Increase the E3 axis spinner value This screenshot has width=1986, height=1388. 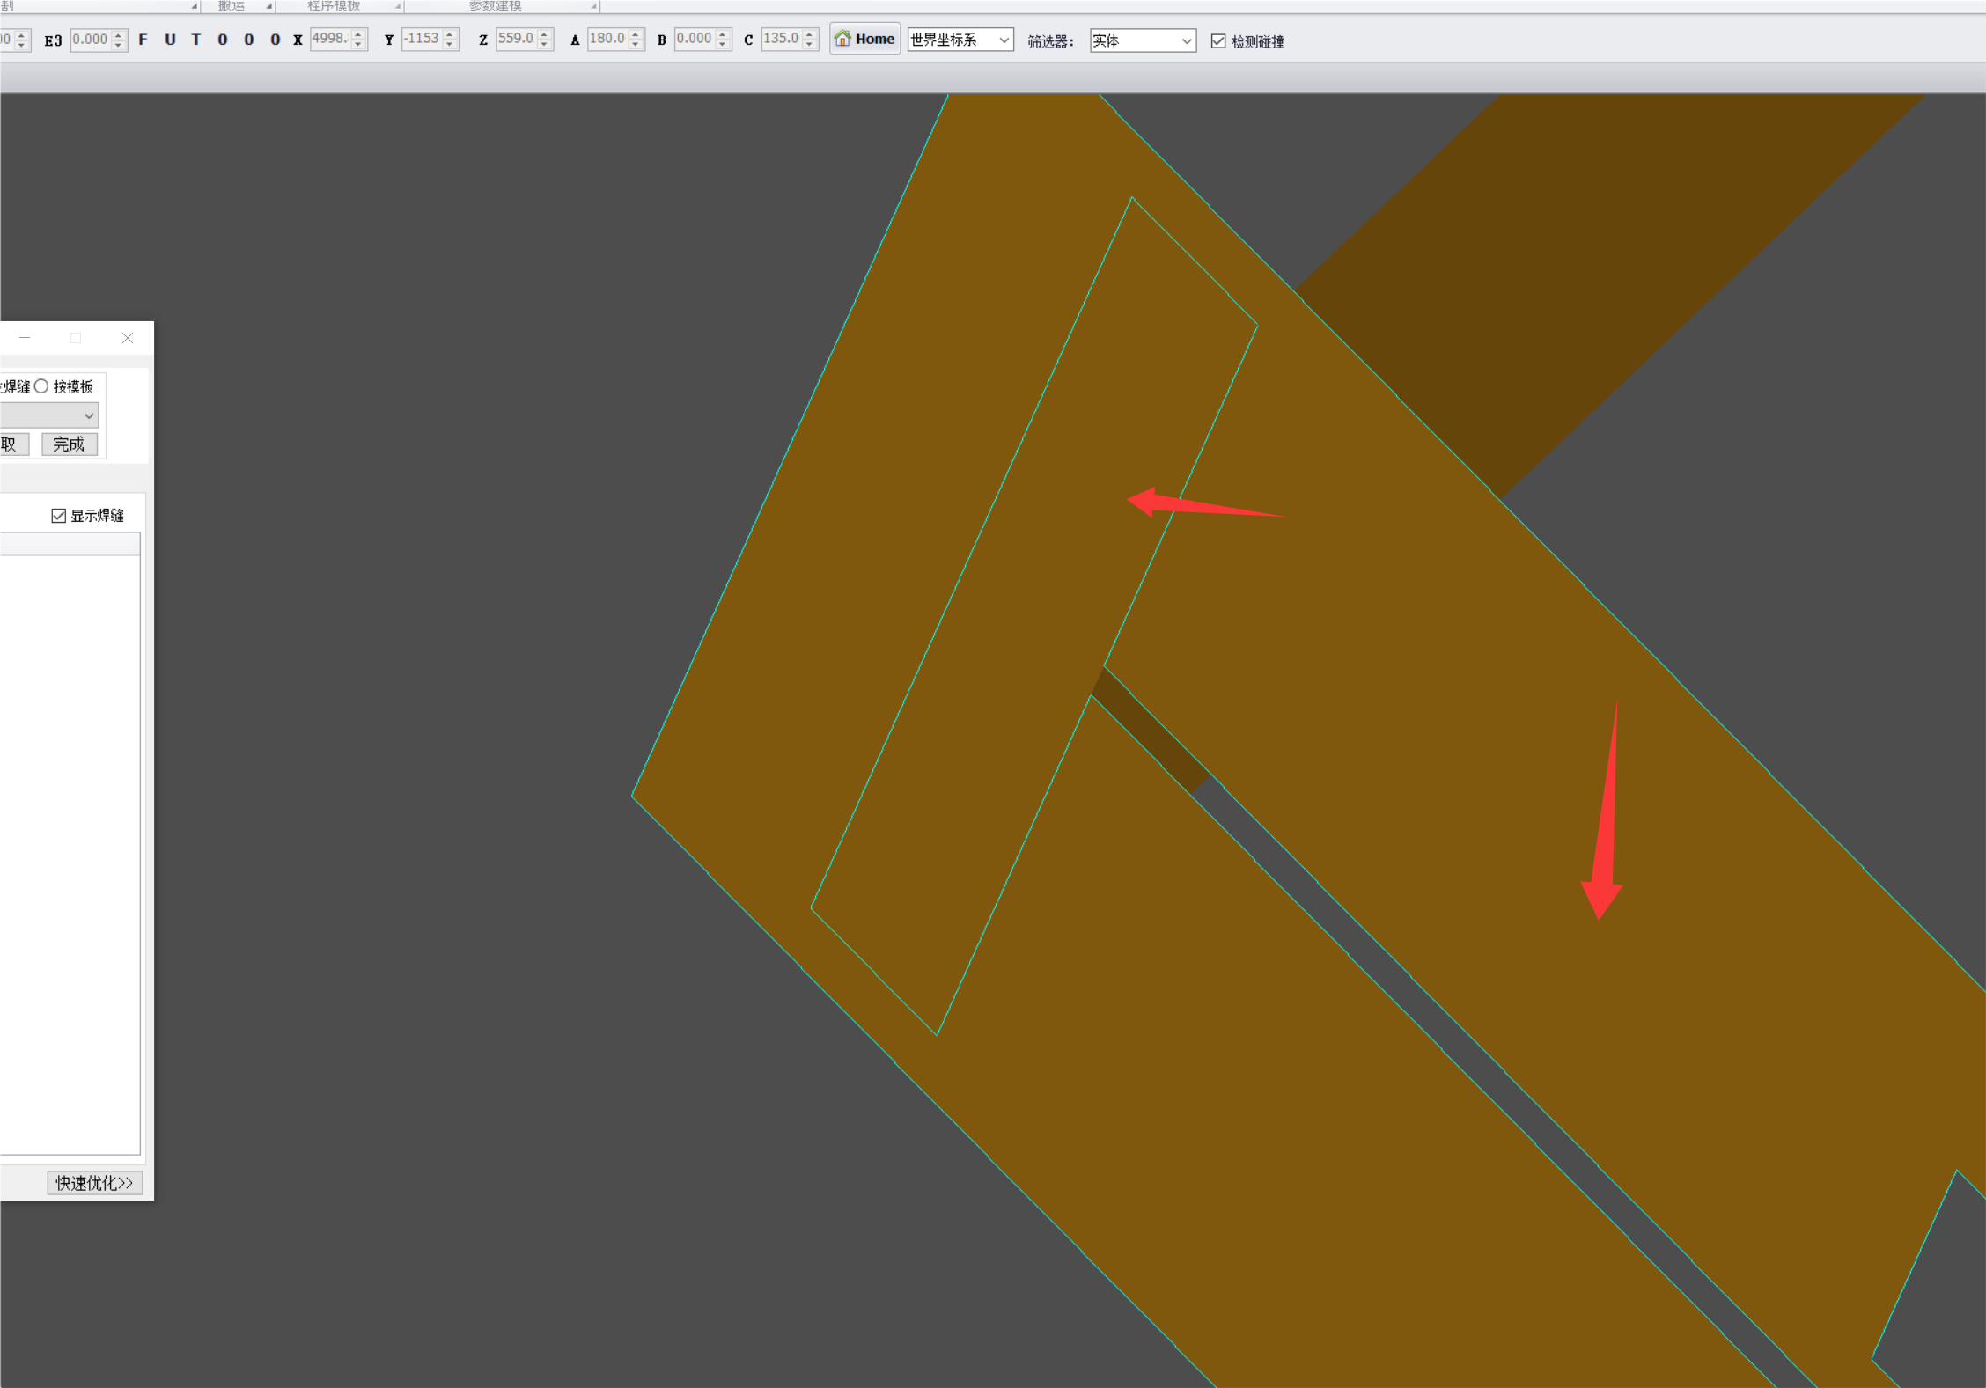point(119,34)
